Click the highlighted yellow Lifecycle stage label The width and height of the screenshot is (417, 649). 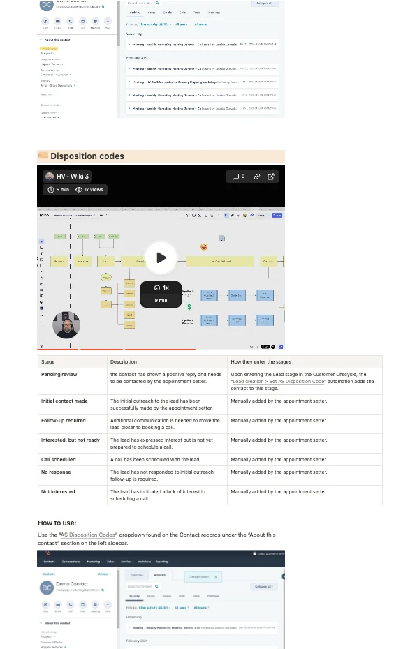pyautogui.click(x=49, y=49)
